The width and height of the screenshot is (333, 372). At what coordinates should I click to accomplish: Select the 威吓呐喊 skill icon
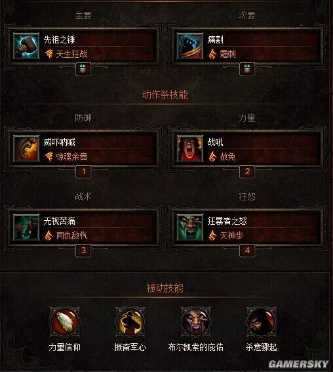click(26, 149)
